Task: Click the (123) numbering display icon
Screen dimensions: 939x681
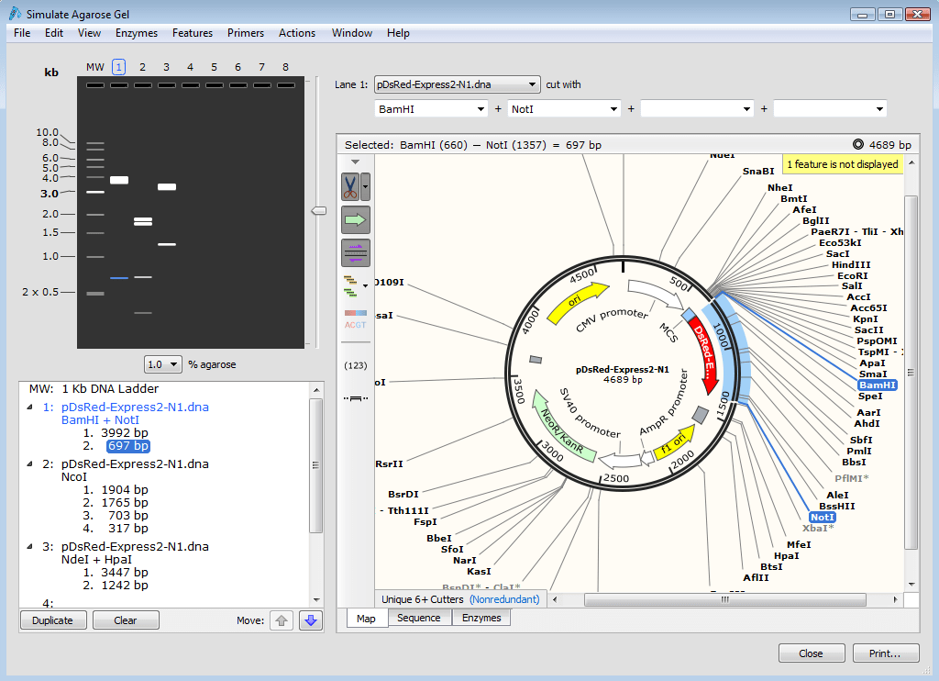Action: 355,365
